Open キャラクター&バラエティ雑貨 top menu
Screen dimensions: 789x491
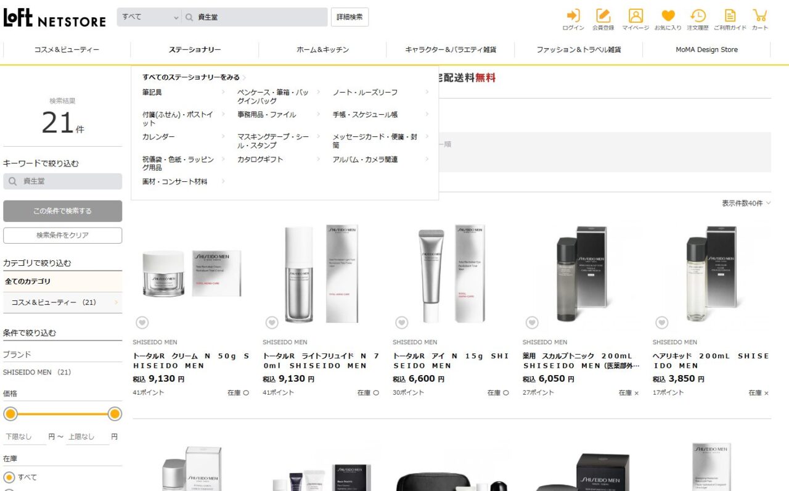[x=451, y=50]
